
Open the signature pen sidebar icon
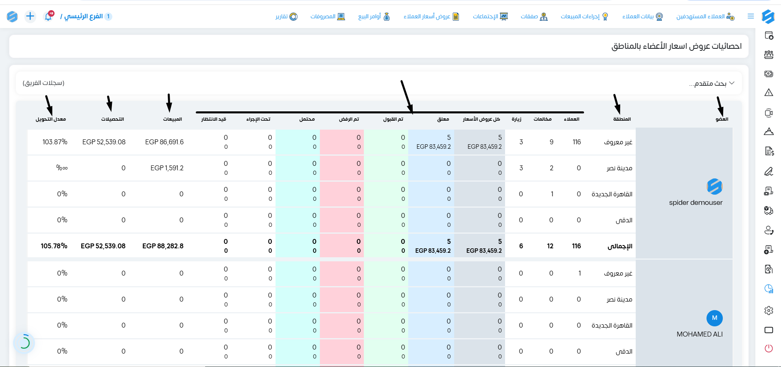769,172
